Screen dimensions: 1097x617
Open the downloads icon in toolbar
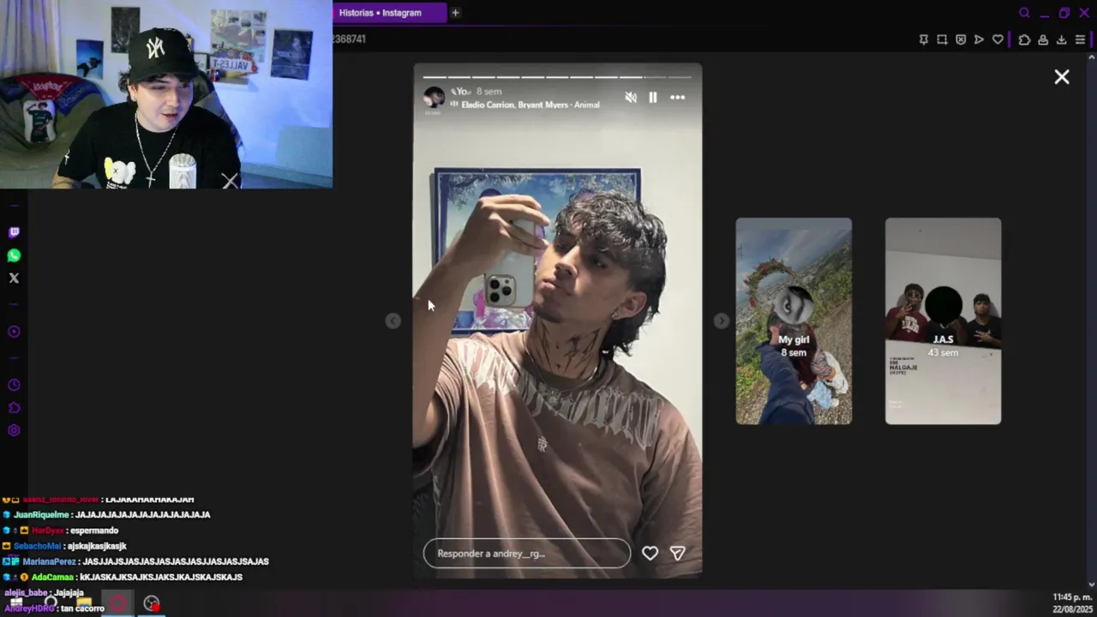(1061, 39)
